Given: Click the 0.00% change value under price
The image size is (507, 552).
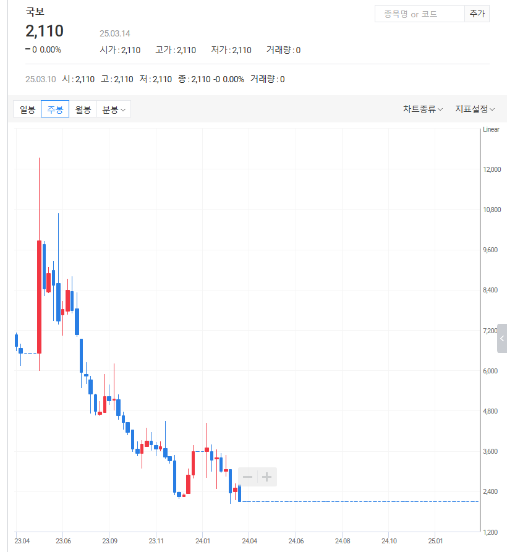Looking at the screenshot, I should 50,49.
